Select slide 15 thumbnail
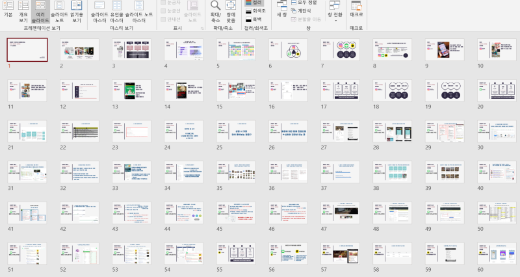Image resolution: width=520 pixels, height=277 pixels. click(236, 90)
